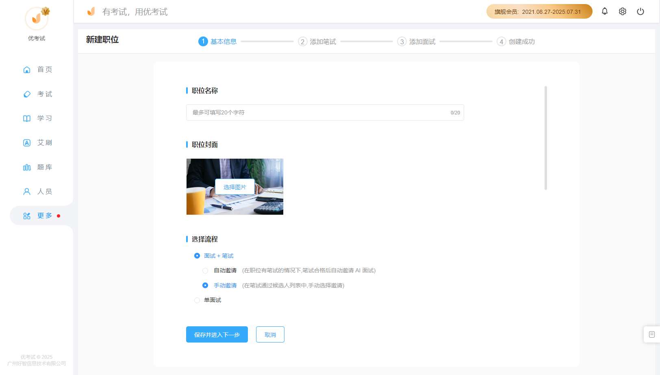Click the 创建成功 step label
This screenshot has height=375, width=660.
pyautogui.click(x=522, y=41)
